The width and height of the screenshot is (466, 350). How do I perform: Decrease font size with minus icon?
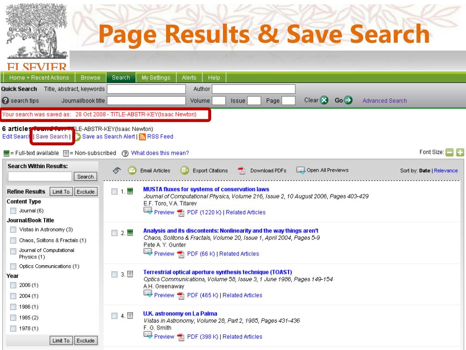tap(450, 152)
